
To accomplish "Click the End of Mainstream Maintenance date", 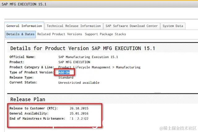I will (x=79, y=118).
